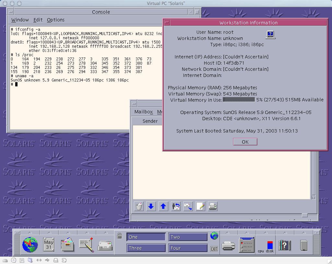Expand the subpanel arrow above the printer
Viewport: 332px width, 264px height.
pyautogui.click(x=228, y=233)
